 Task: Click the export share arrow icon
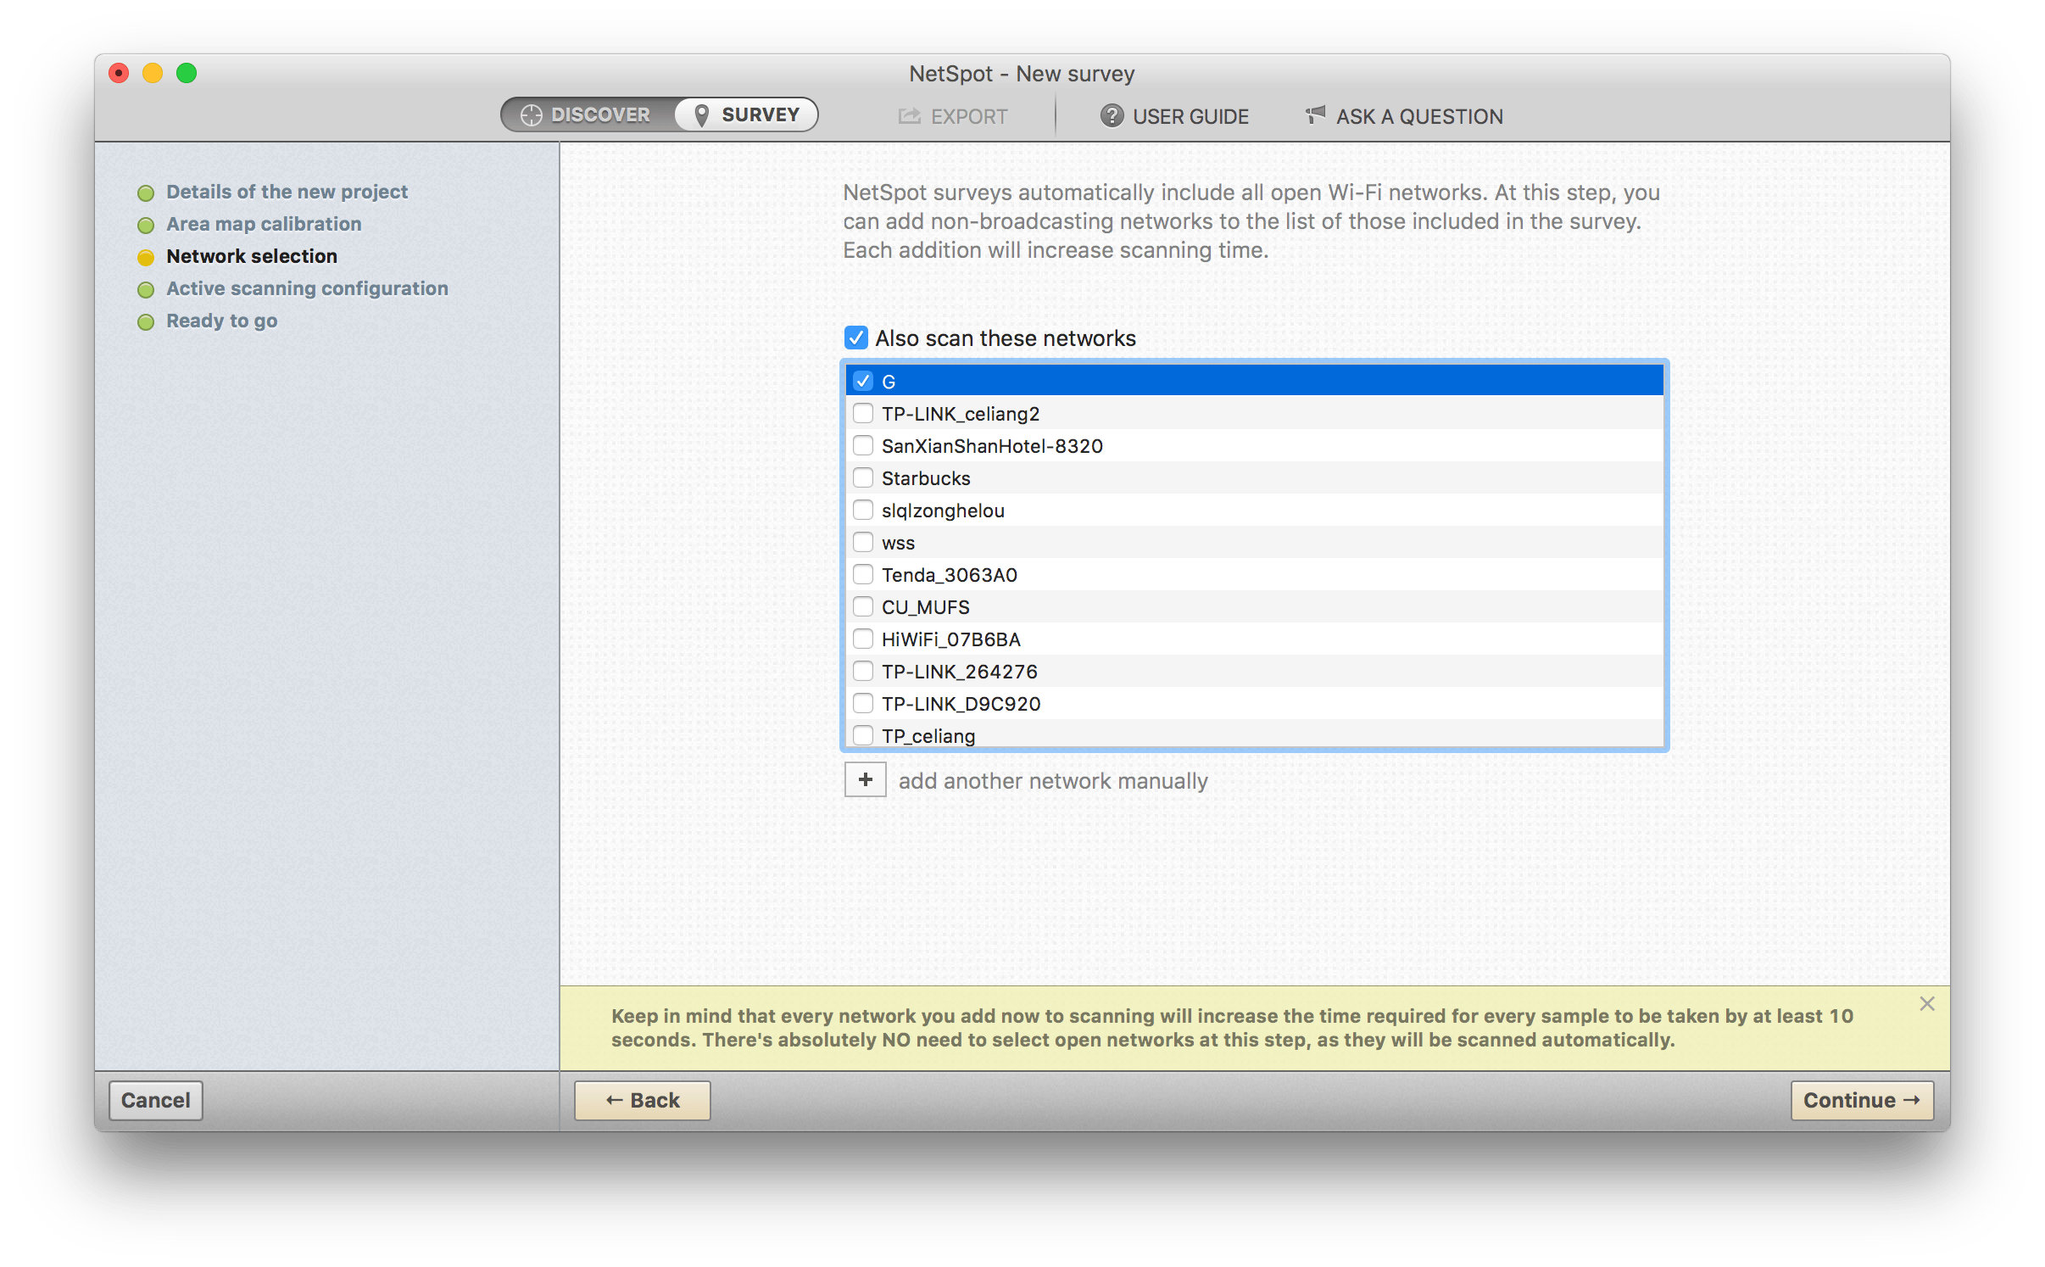coord(909,115)
